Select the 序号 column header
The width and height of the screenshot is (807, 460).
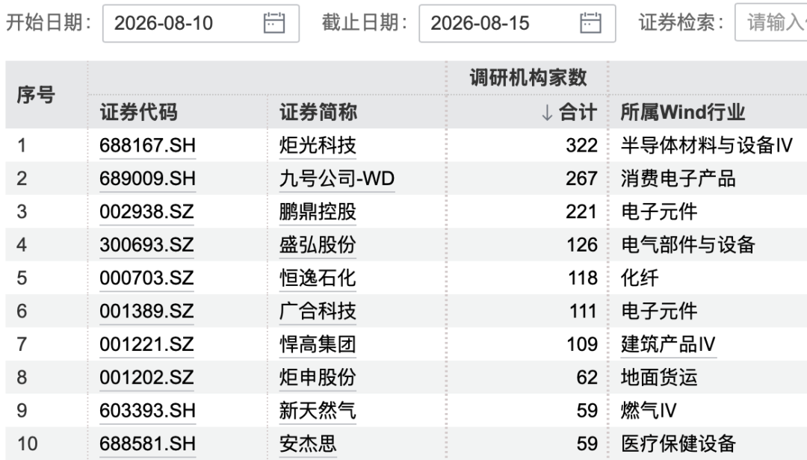click(x=36, y=95)
